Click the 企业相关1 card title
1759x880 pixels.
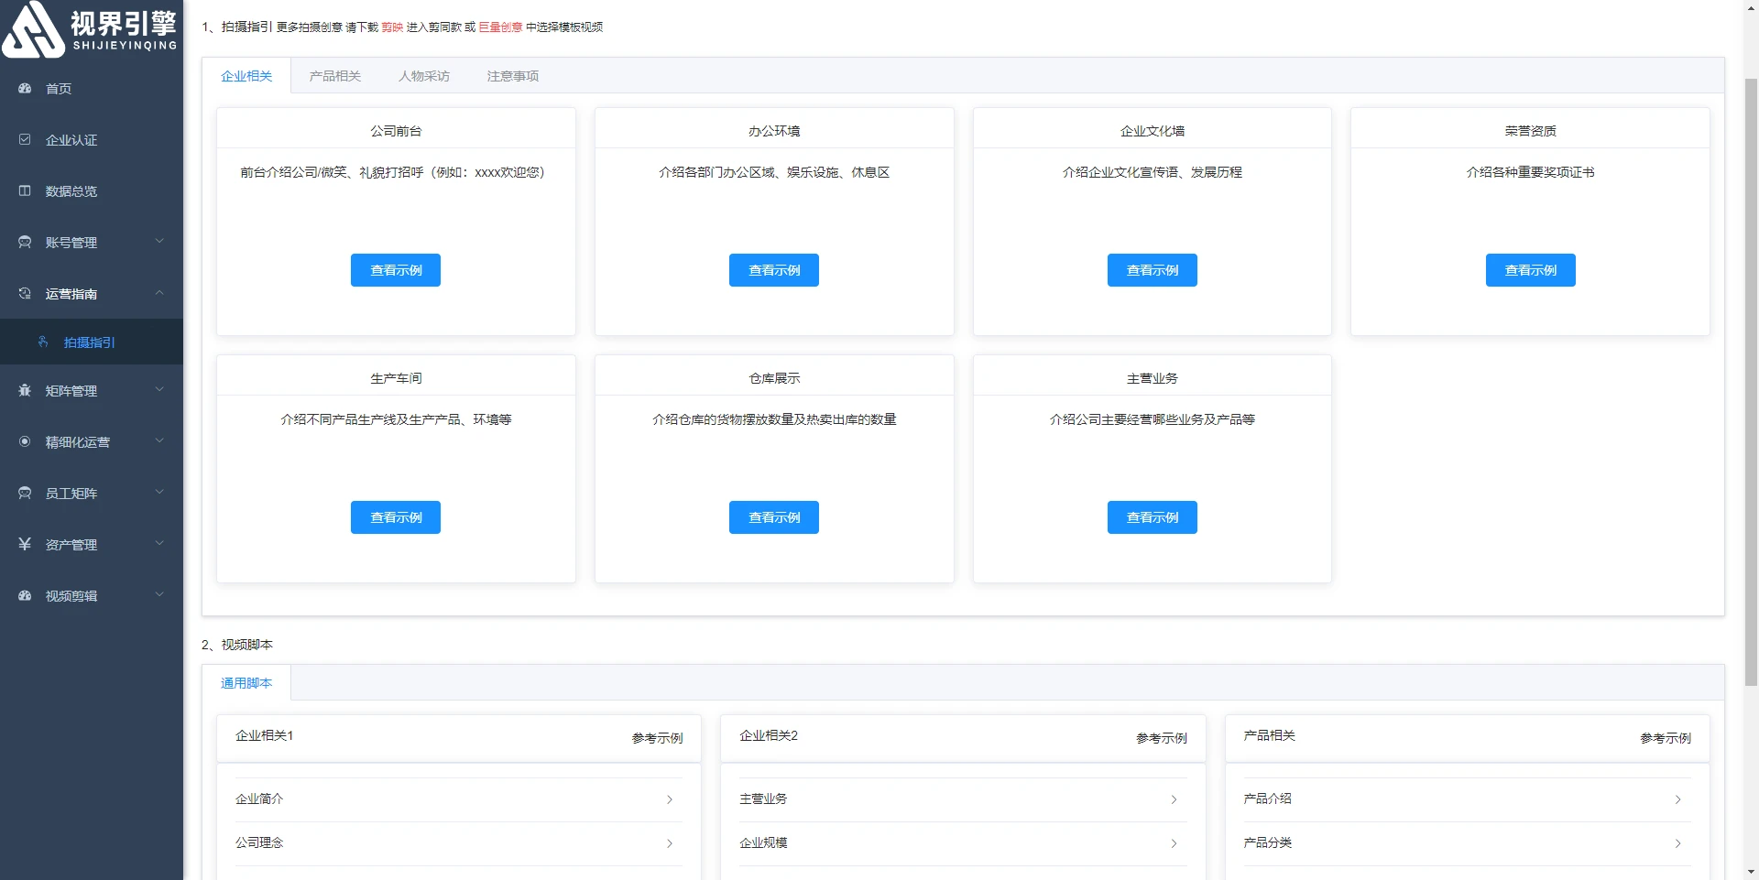point(264,735)
